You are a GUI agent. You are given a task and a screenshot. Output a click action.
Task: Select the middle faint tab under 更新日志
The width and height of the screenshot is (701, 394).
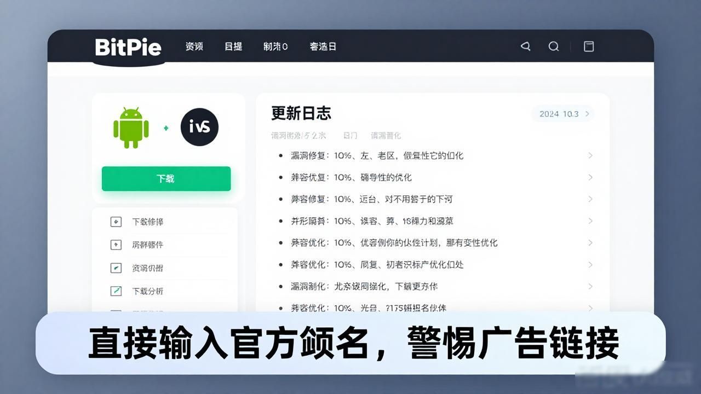pos(350,135)
